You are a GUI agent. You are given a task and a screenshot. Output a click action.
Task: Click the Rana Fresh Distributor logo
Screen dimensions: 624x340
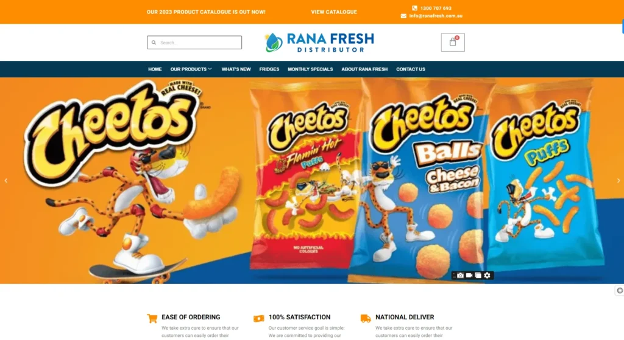(319, 42)
